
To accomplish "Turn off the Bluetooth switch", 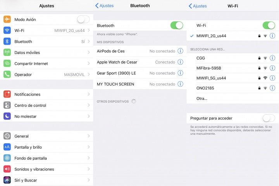I will pyautogui.click(x=177, y=25).
